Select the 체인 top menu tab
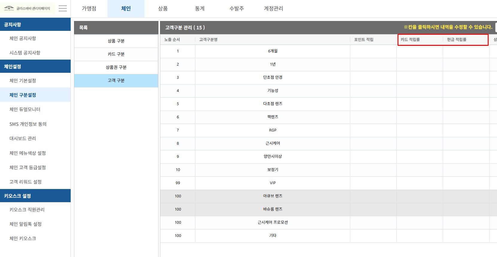Image resolution: width=497 pixels, height=257 pixels. point(126,9)
